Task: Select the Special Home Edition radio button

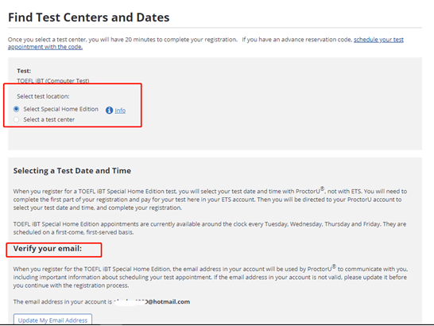Action: (17, 109)
